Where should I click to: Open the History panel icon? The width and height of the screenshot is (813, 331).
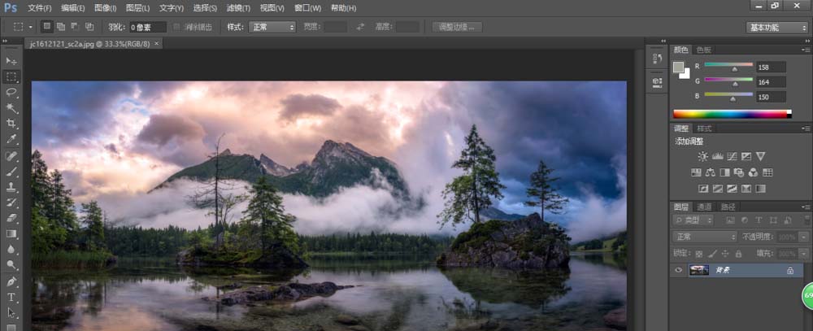[x=656, y=59]
